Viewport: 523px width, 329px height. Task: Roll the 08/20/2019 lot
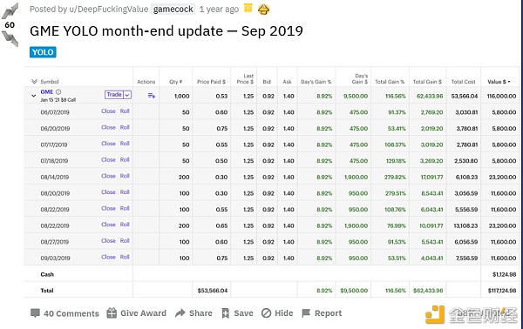[x=125, y=192]
